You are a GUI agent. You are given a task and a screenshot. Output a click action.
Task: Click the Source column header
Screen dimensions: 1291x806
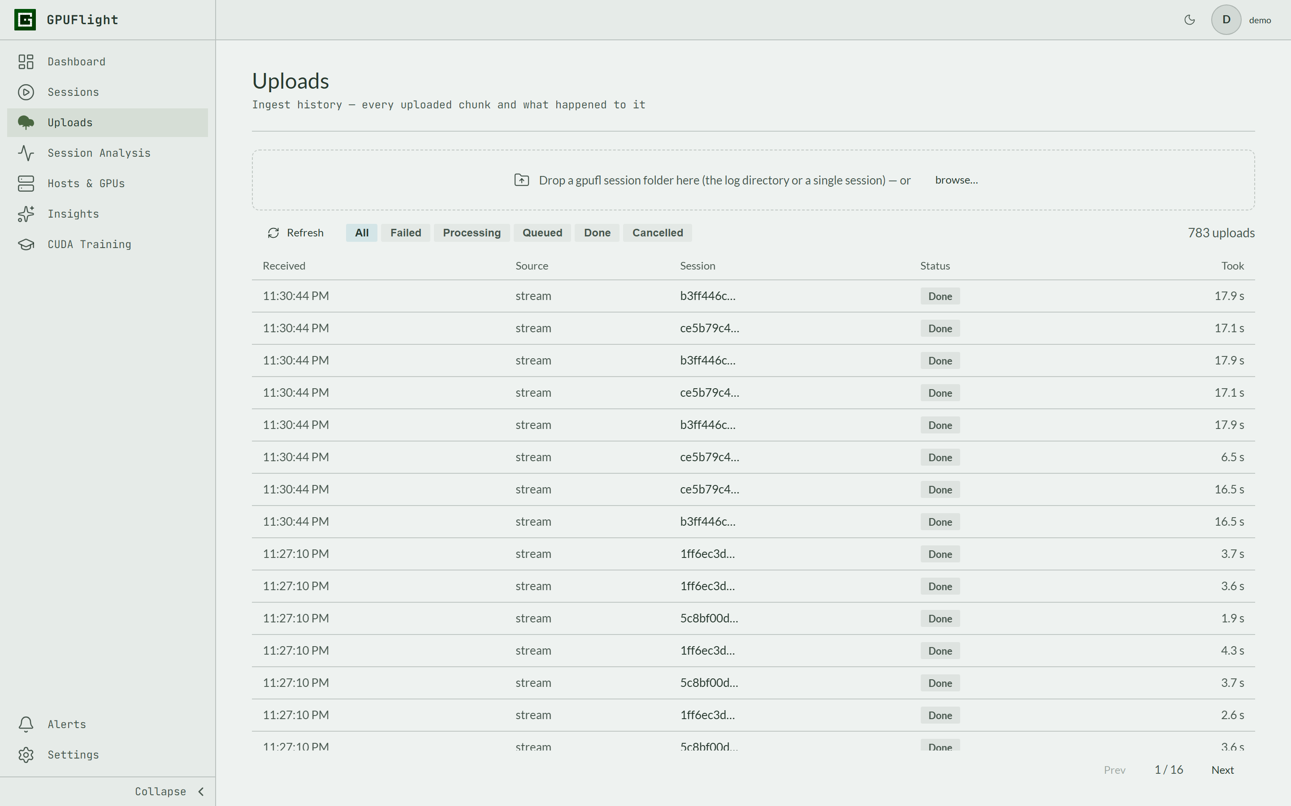531,266
